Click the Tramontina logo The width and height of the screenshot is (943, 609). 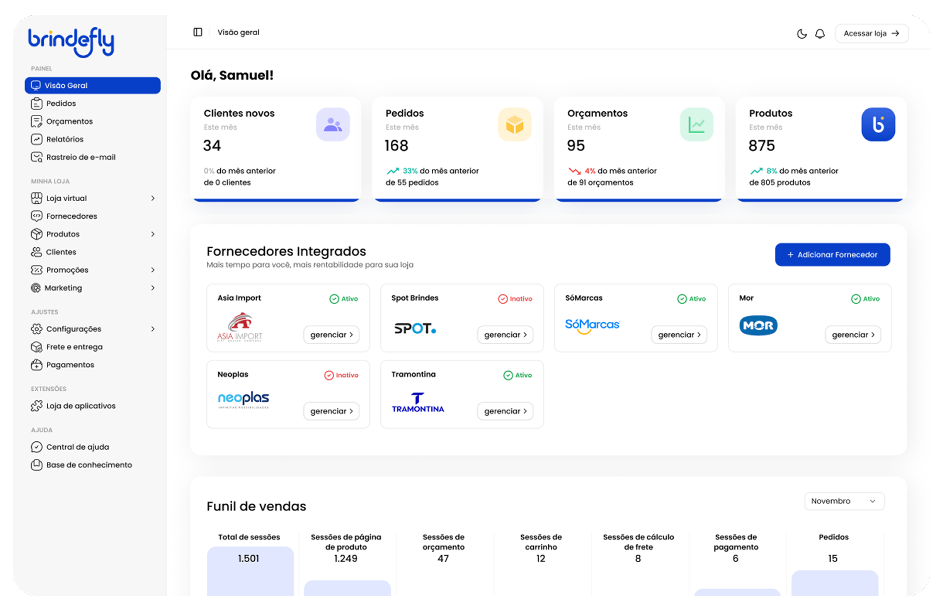point(418,403)
